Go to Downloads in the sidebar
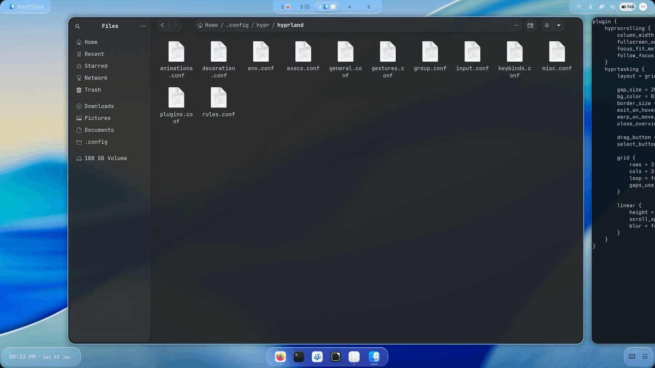 [110, 106]
